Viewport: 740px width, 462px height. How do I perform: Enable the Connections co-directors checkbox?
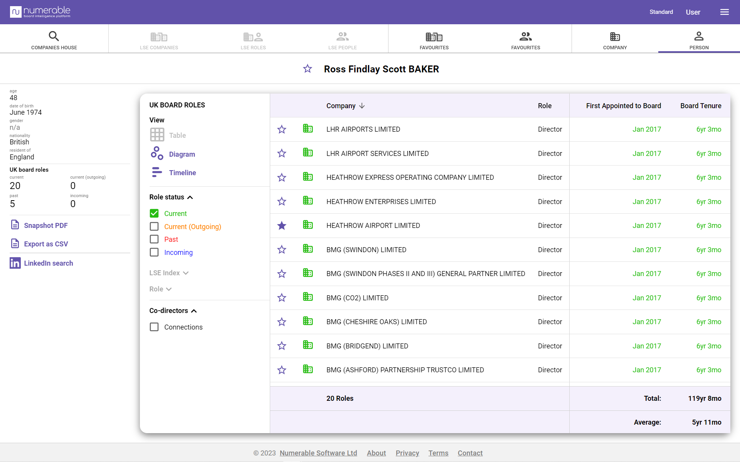154,327
